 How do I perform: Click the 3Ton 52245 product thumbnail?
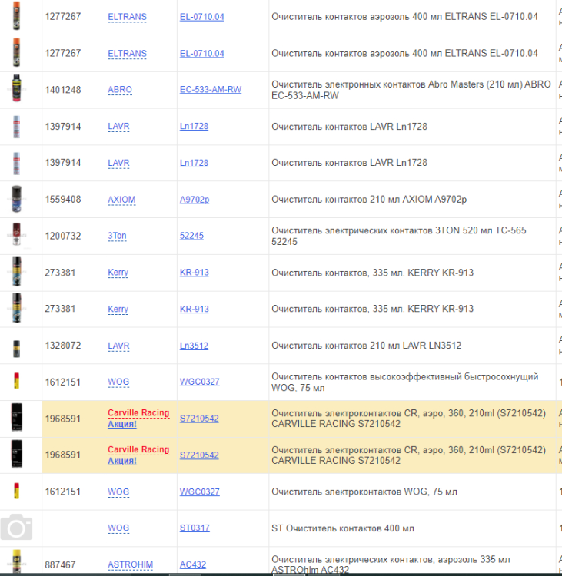[16, 236]
